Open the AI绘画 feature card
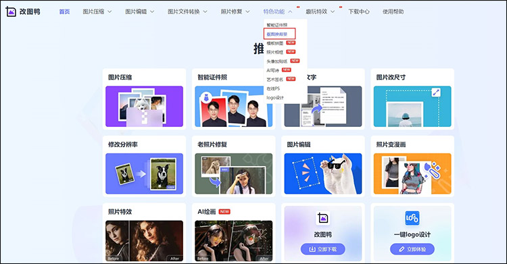Image resolution: width=507 pixels, height=264 pixels. (x=233, y=234)
